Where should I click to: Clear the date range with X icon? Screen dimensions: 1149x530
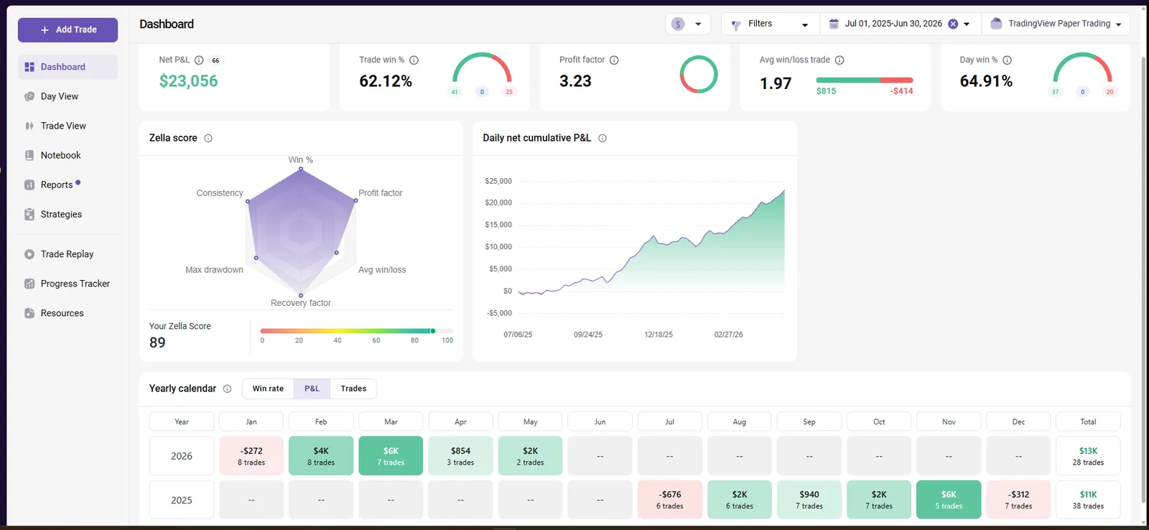point(953,24)
